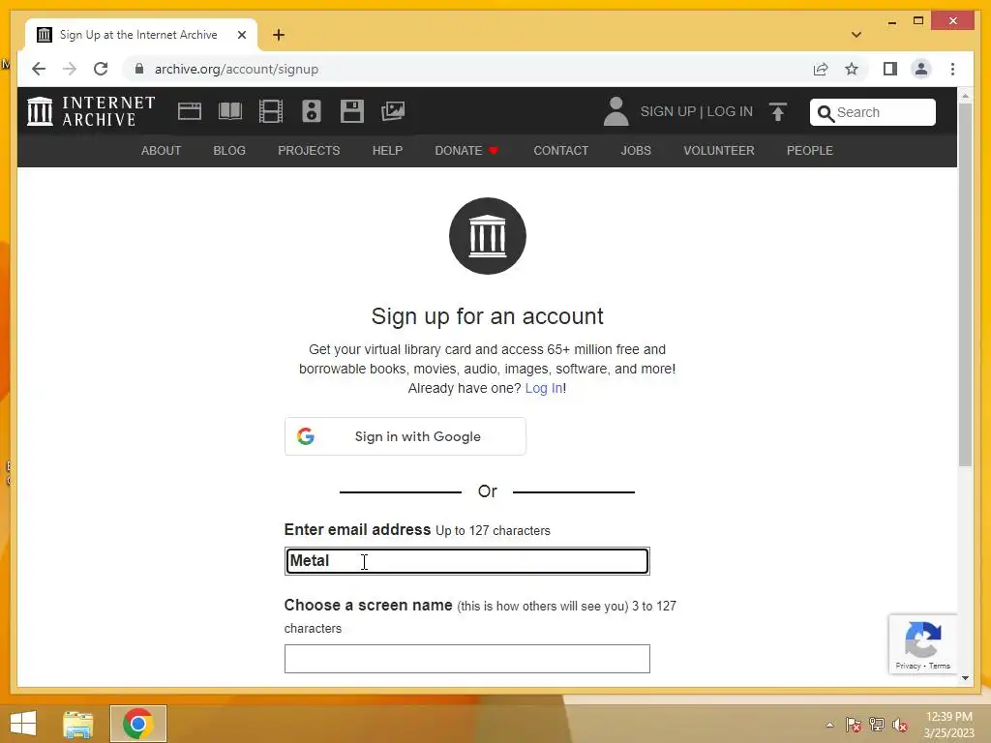Click Sign in with Google button
This screenshot has height=743, width=991.
point(405,436)
